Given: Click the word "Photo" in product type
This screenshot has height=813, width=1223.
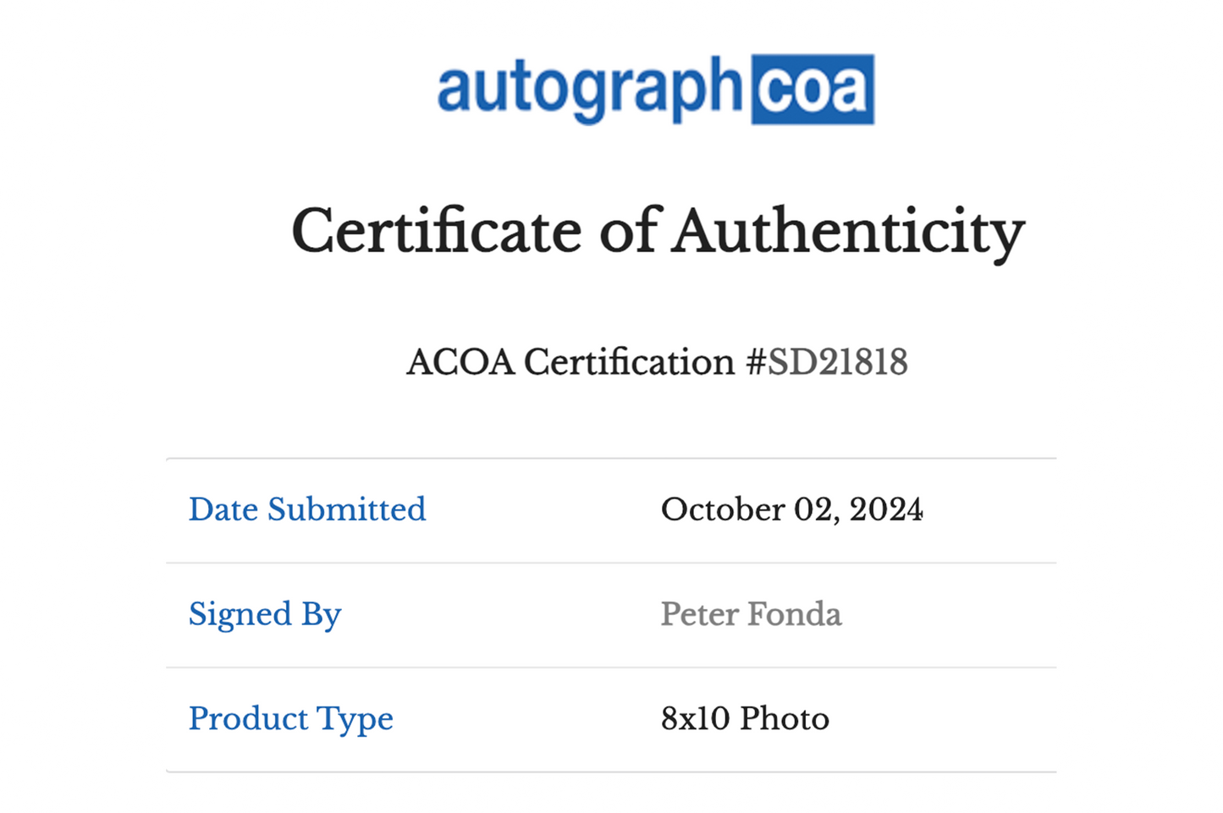Looking at the screenshot, I should 784,718.
